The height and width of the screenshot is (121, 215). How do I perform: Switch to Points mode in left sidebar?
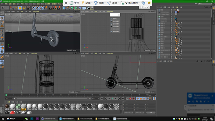point(2,31)
